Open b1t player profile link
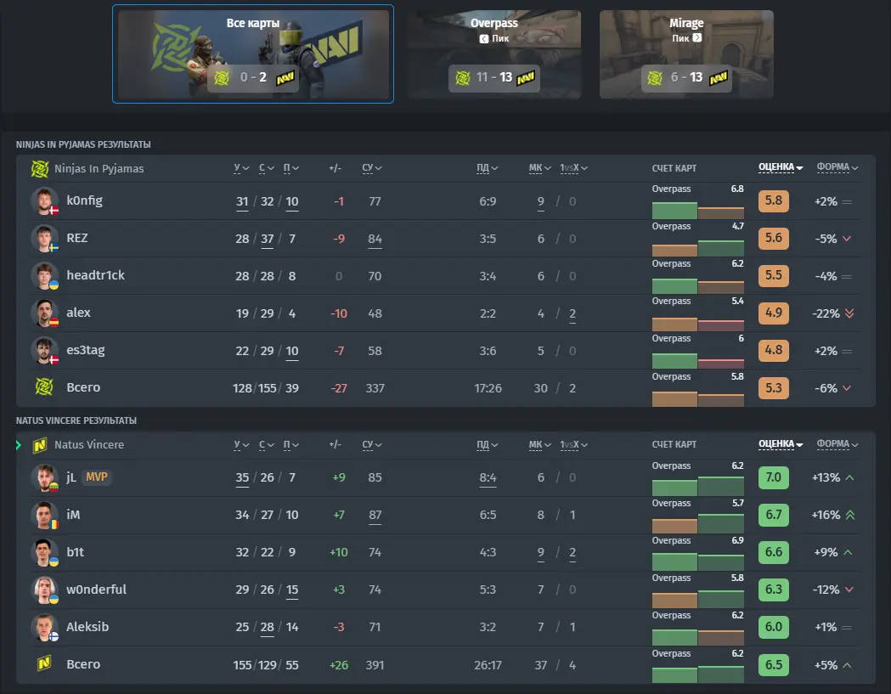 (75, 552)
